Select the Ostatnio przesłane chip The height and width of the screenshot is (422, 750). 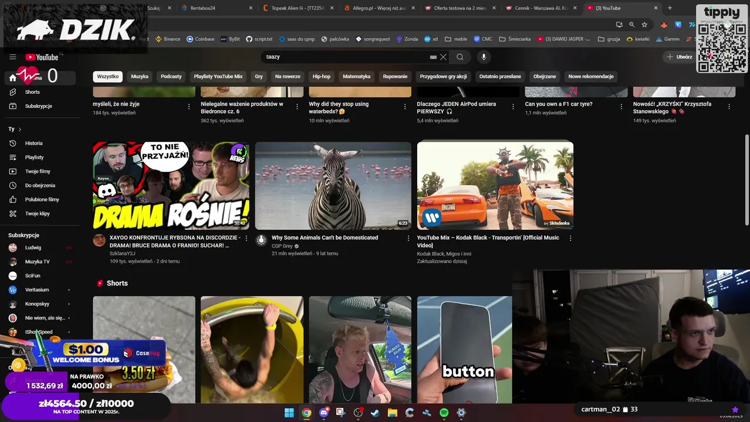(x=500, y=76)
